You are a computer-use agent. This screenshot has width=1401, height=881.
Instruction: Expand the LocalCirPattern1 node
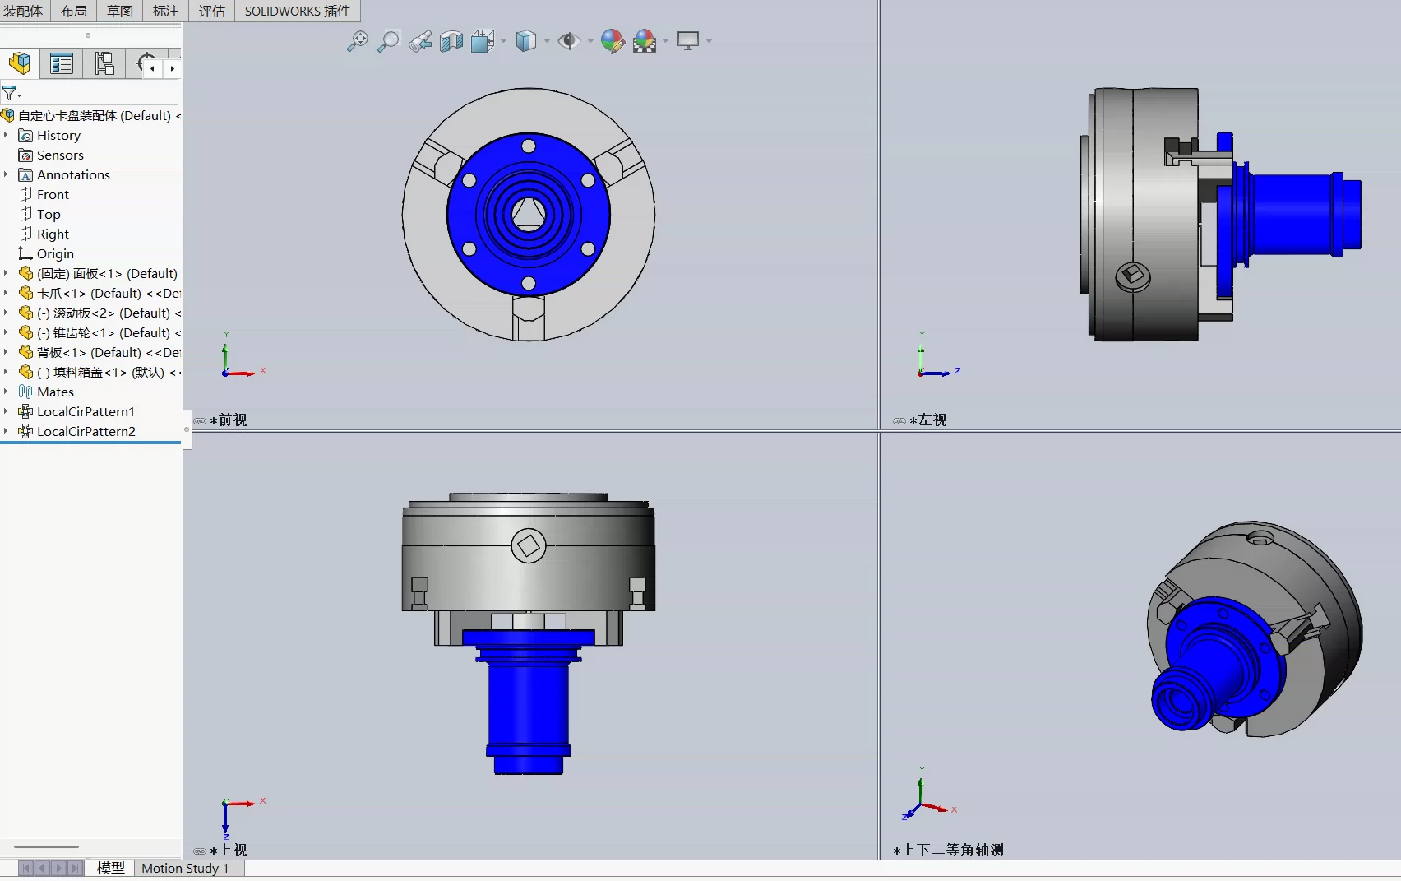pyautogui.click(x=6, y=411)
